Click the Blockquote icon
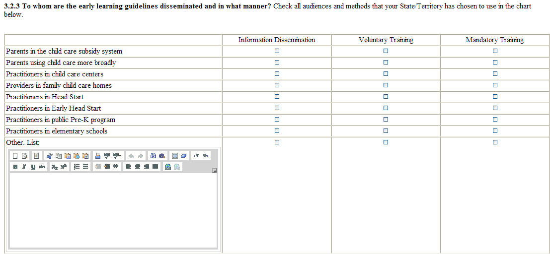Viewport: 550px width, 254px height. [x=115, y=167]
